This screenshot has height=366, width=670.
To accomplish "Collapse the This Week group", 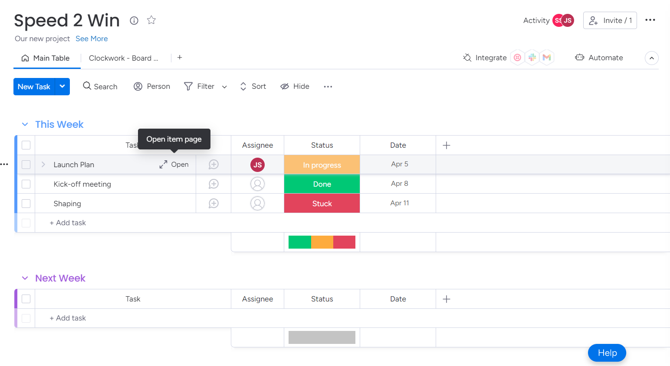I will coord(25,125).
